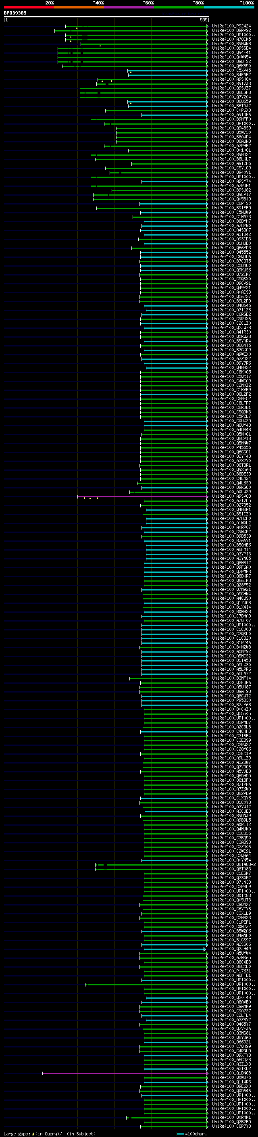The width and height of the screenshot is (258, 1137).
Task: Open the UniRef100_P92424 hit label
Action: coord(231,26)
